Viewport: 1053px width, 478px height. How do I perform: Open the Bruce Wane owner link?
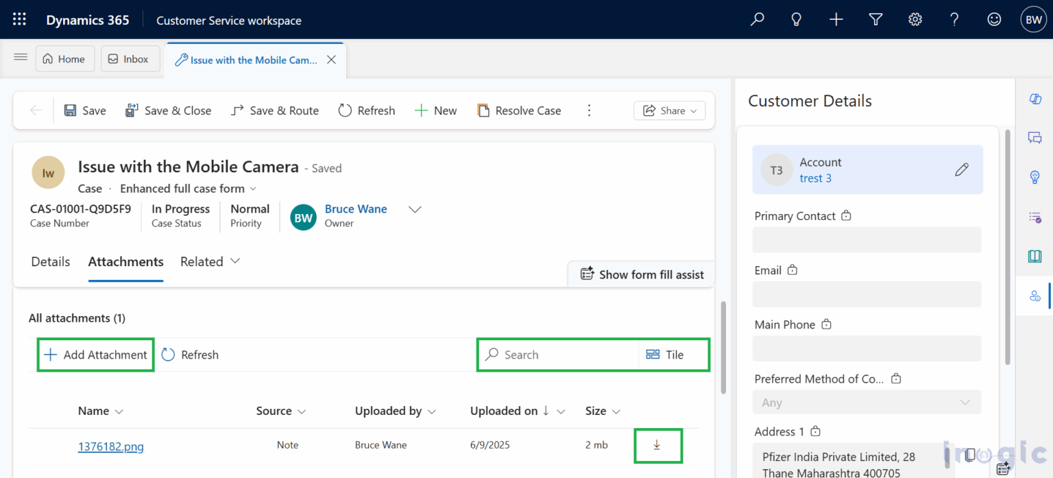[356, 208]
